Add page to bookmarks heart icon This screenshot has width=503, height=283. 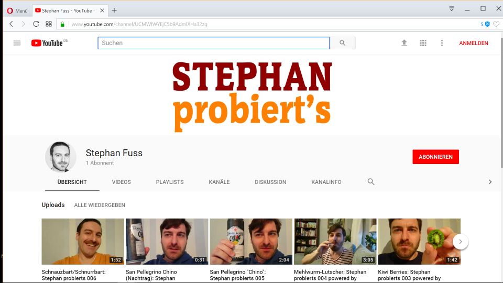(496, 24)
